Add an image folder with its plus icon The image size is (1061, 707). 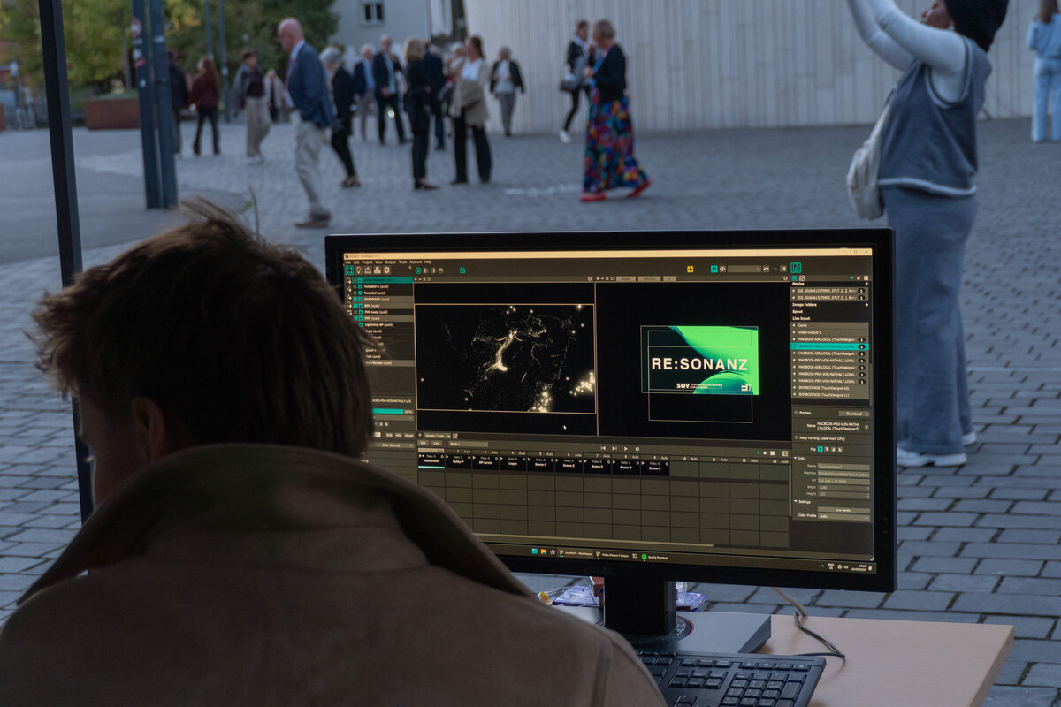(x=866, y=305)
